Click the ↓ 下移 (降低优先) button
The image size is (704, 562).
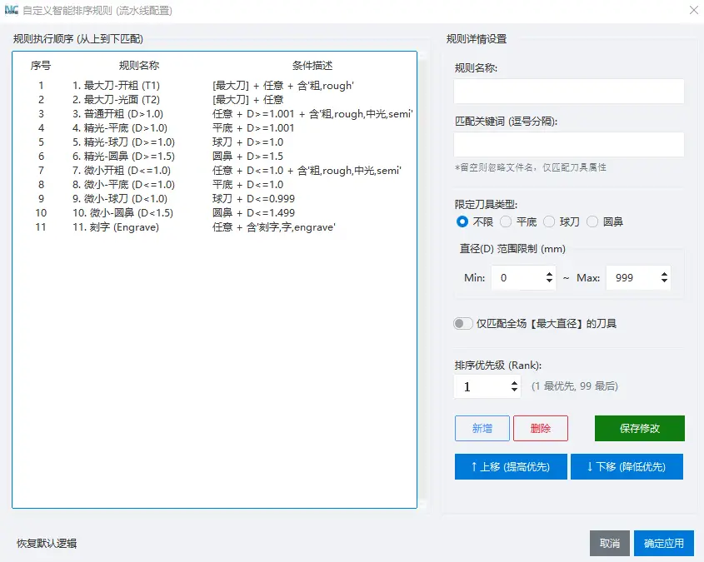point(627,466)
